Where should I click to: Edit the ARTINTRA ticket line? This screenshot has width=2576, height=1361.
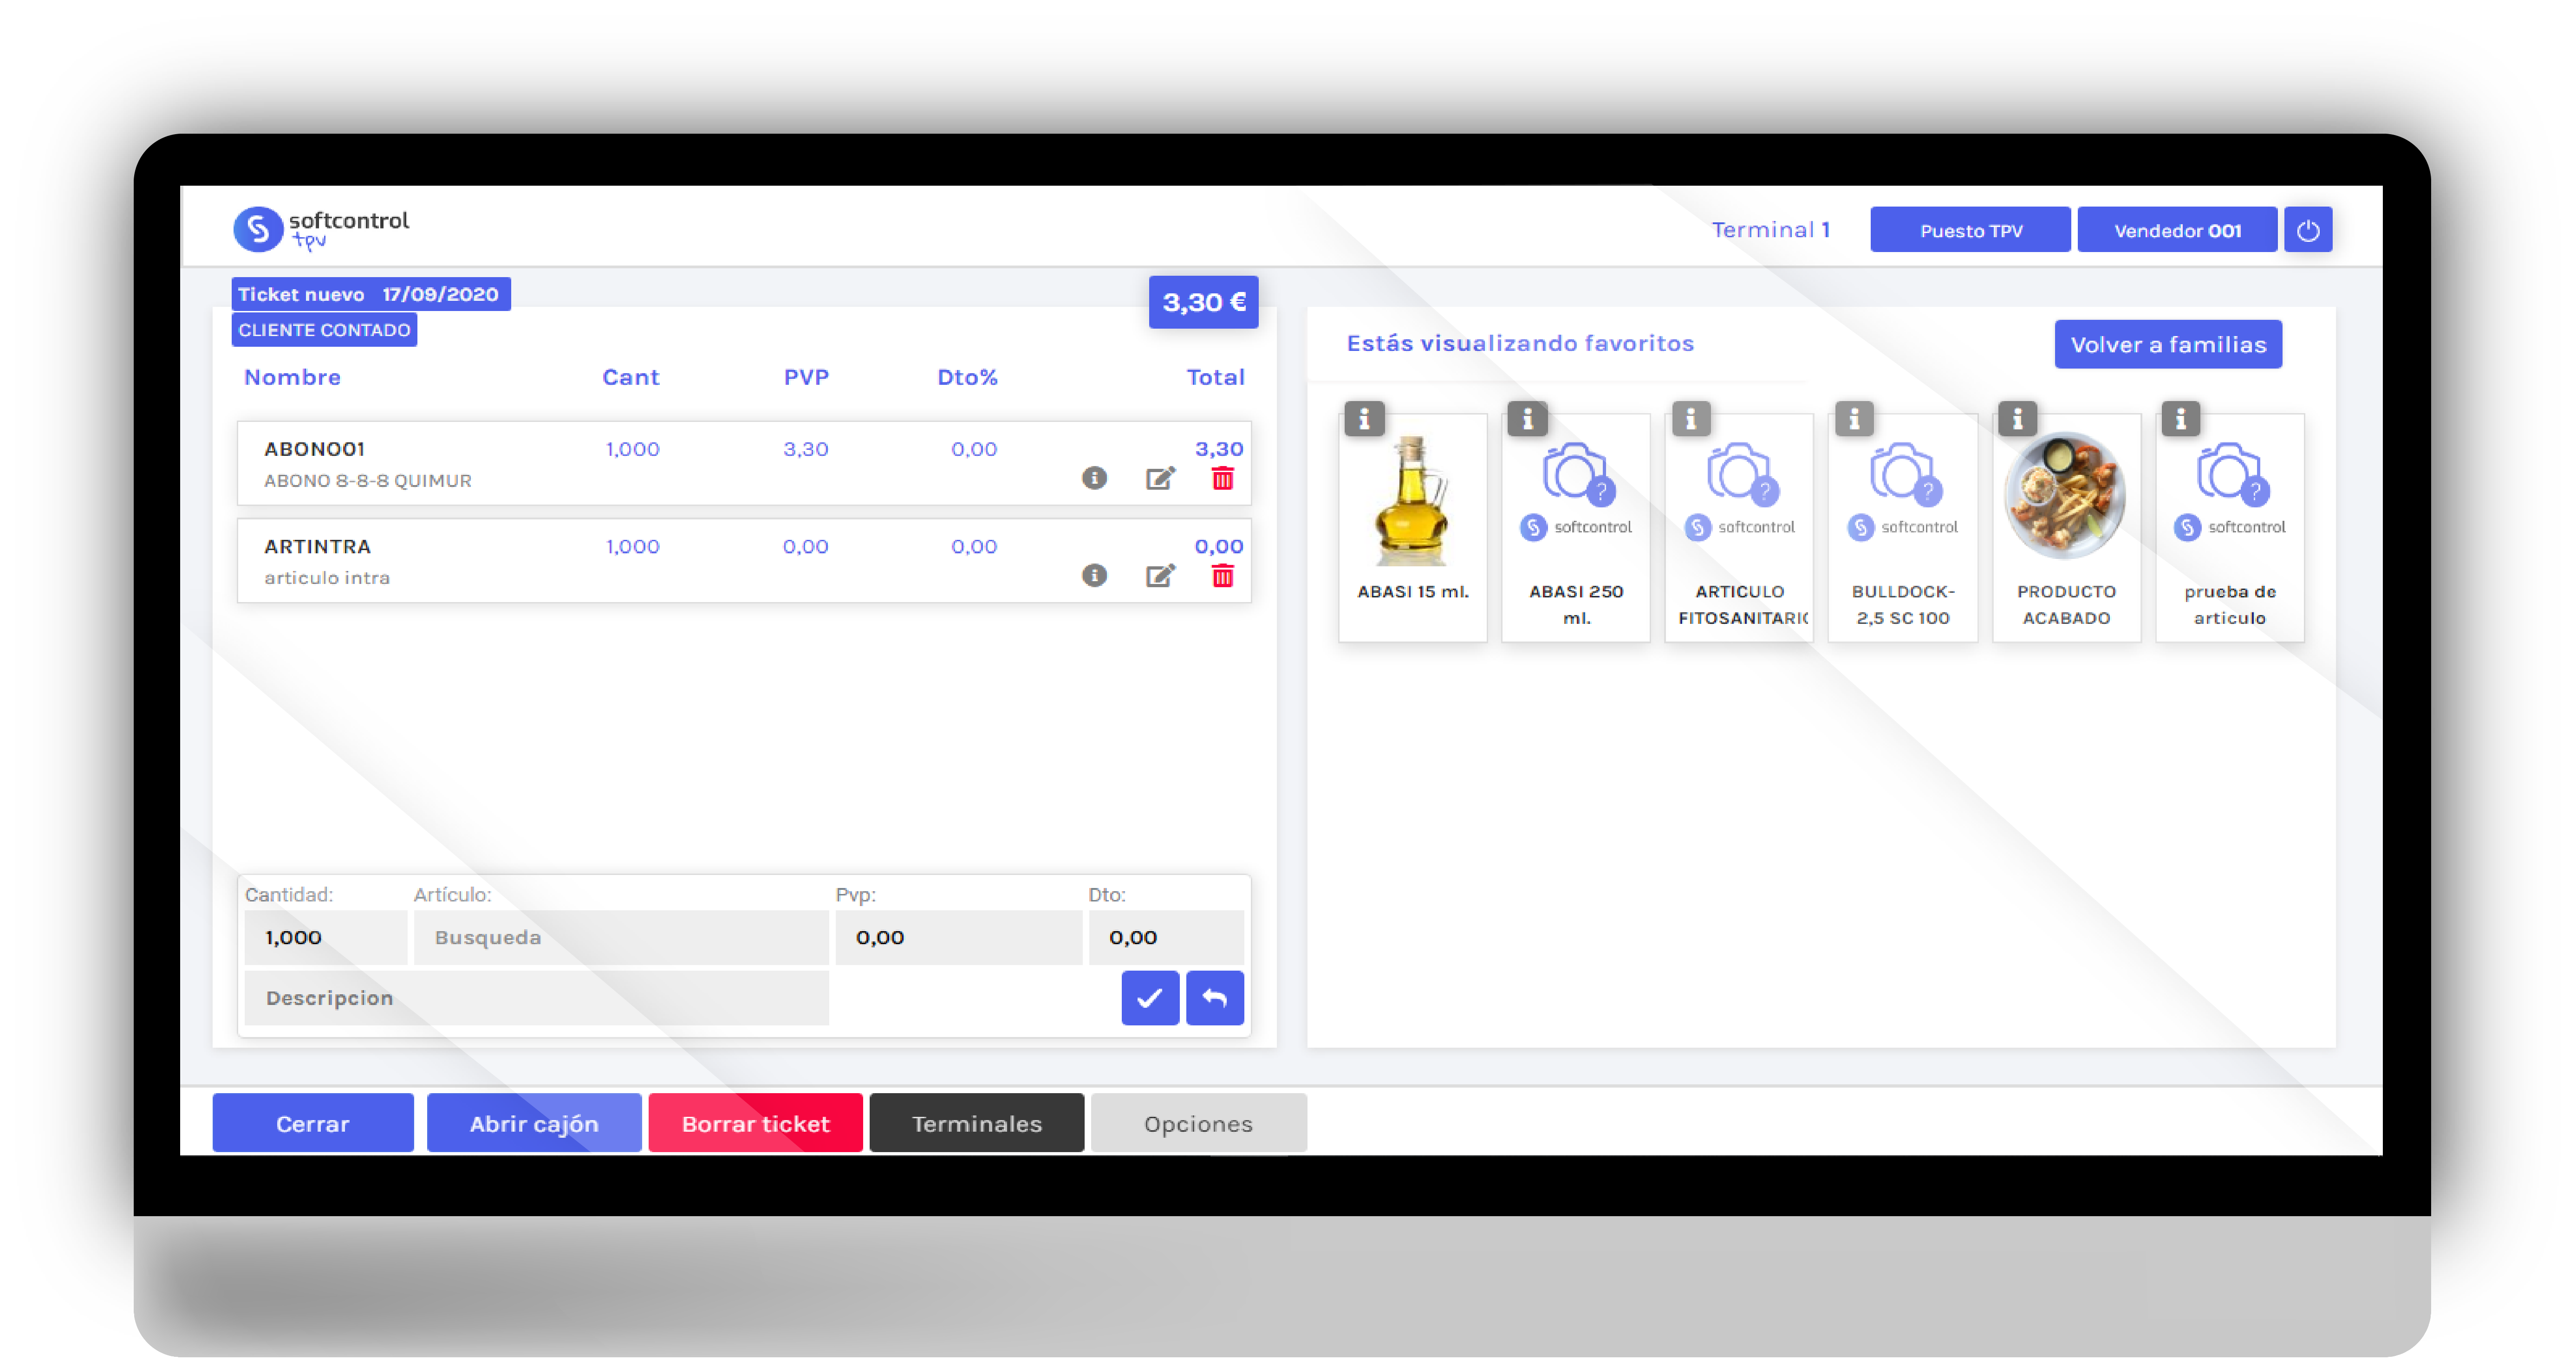coord(1160,575)
